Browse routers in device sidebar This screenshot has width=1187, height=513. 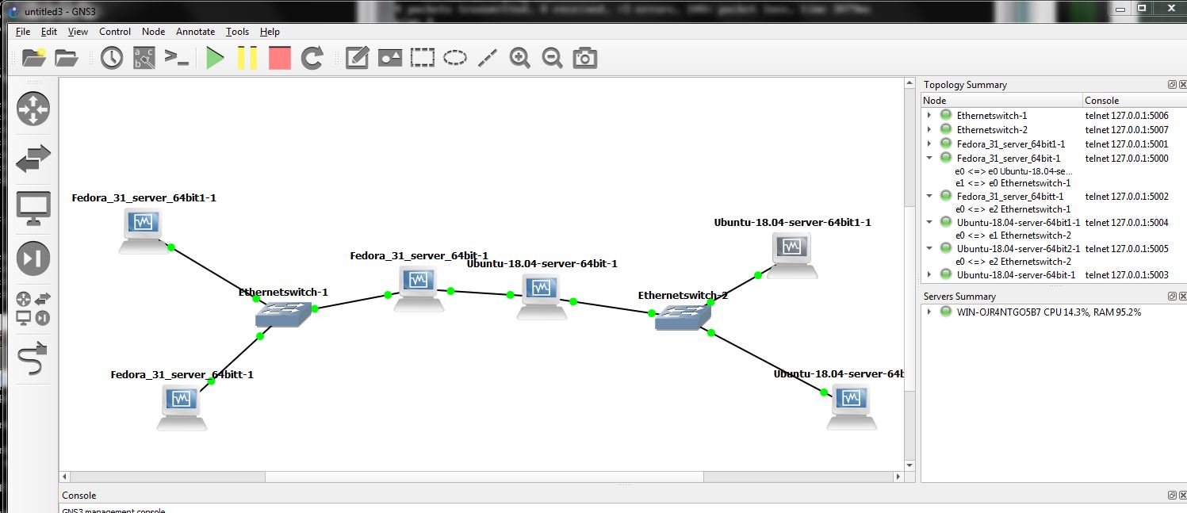point(33,109)
